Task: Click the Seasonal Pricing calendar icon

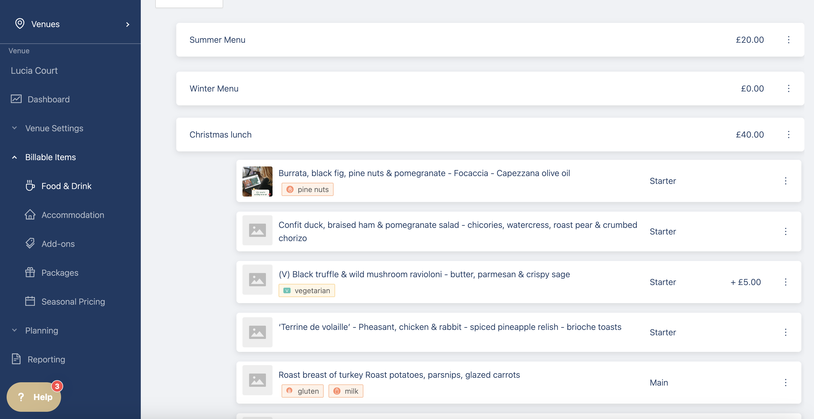Action: (30, 301)
